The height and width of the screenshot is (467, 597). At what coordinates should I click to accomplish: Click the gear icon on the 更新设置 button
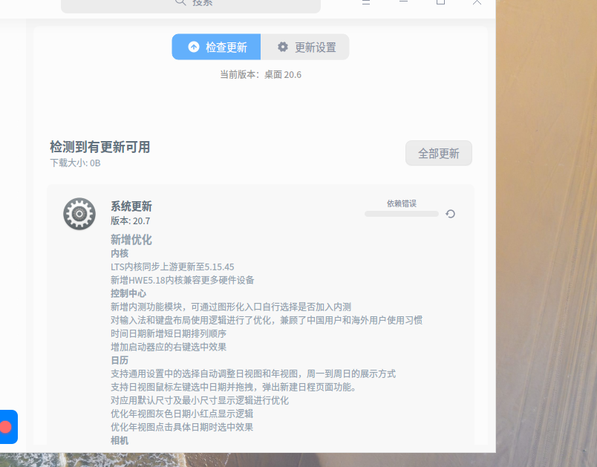(x=282, y=46)
